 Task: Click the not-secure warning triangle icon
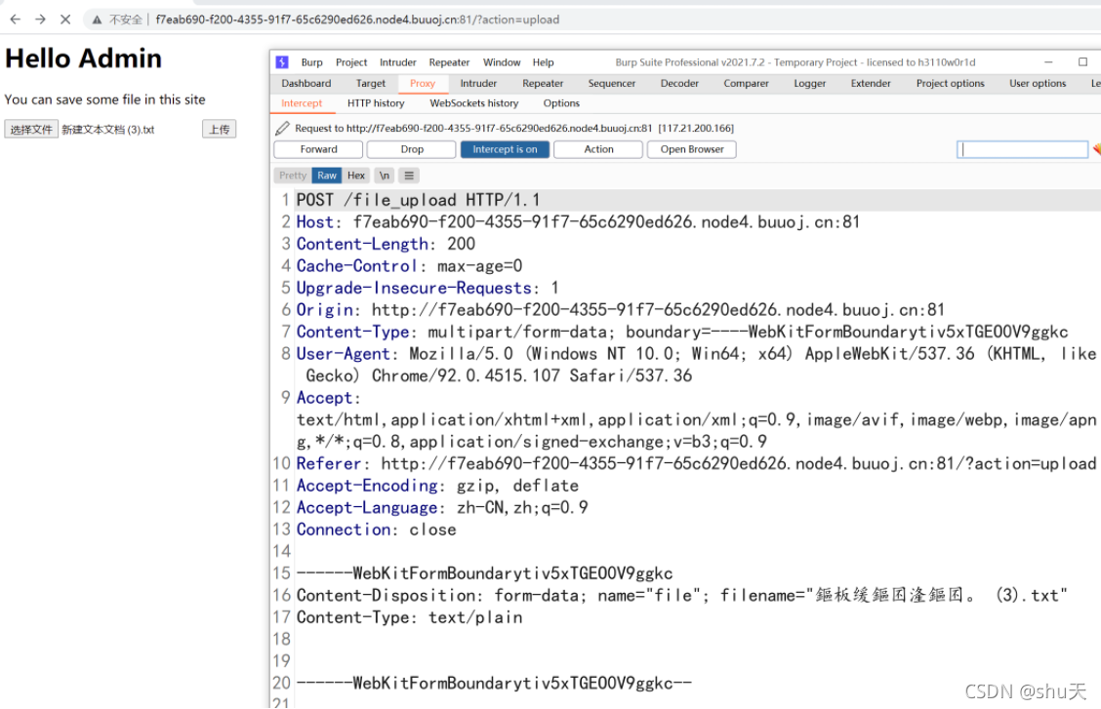[x=97, y=20]
